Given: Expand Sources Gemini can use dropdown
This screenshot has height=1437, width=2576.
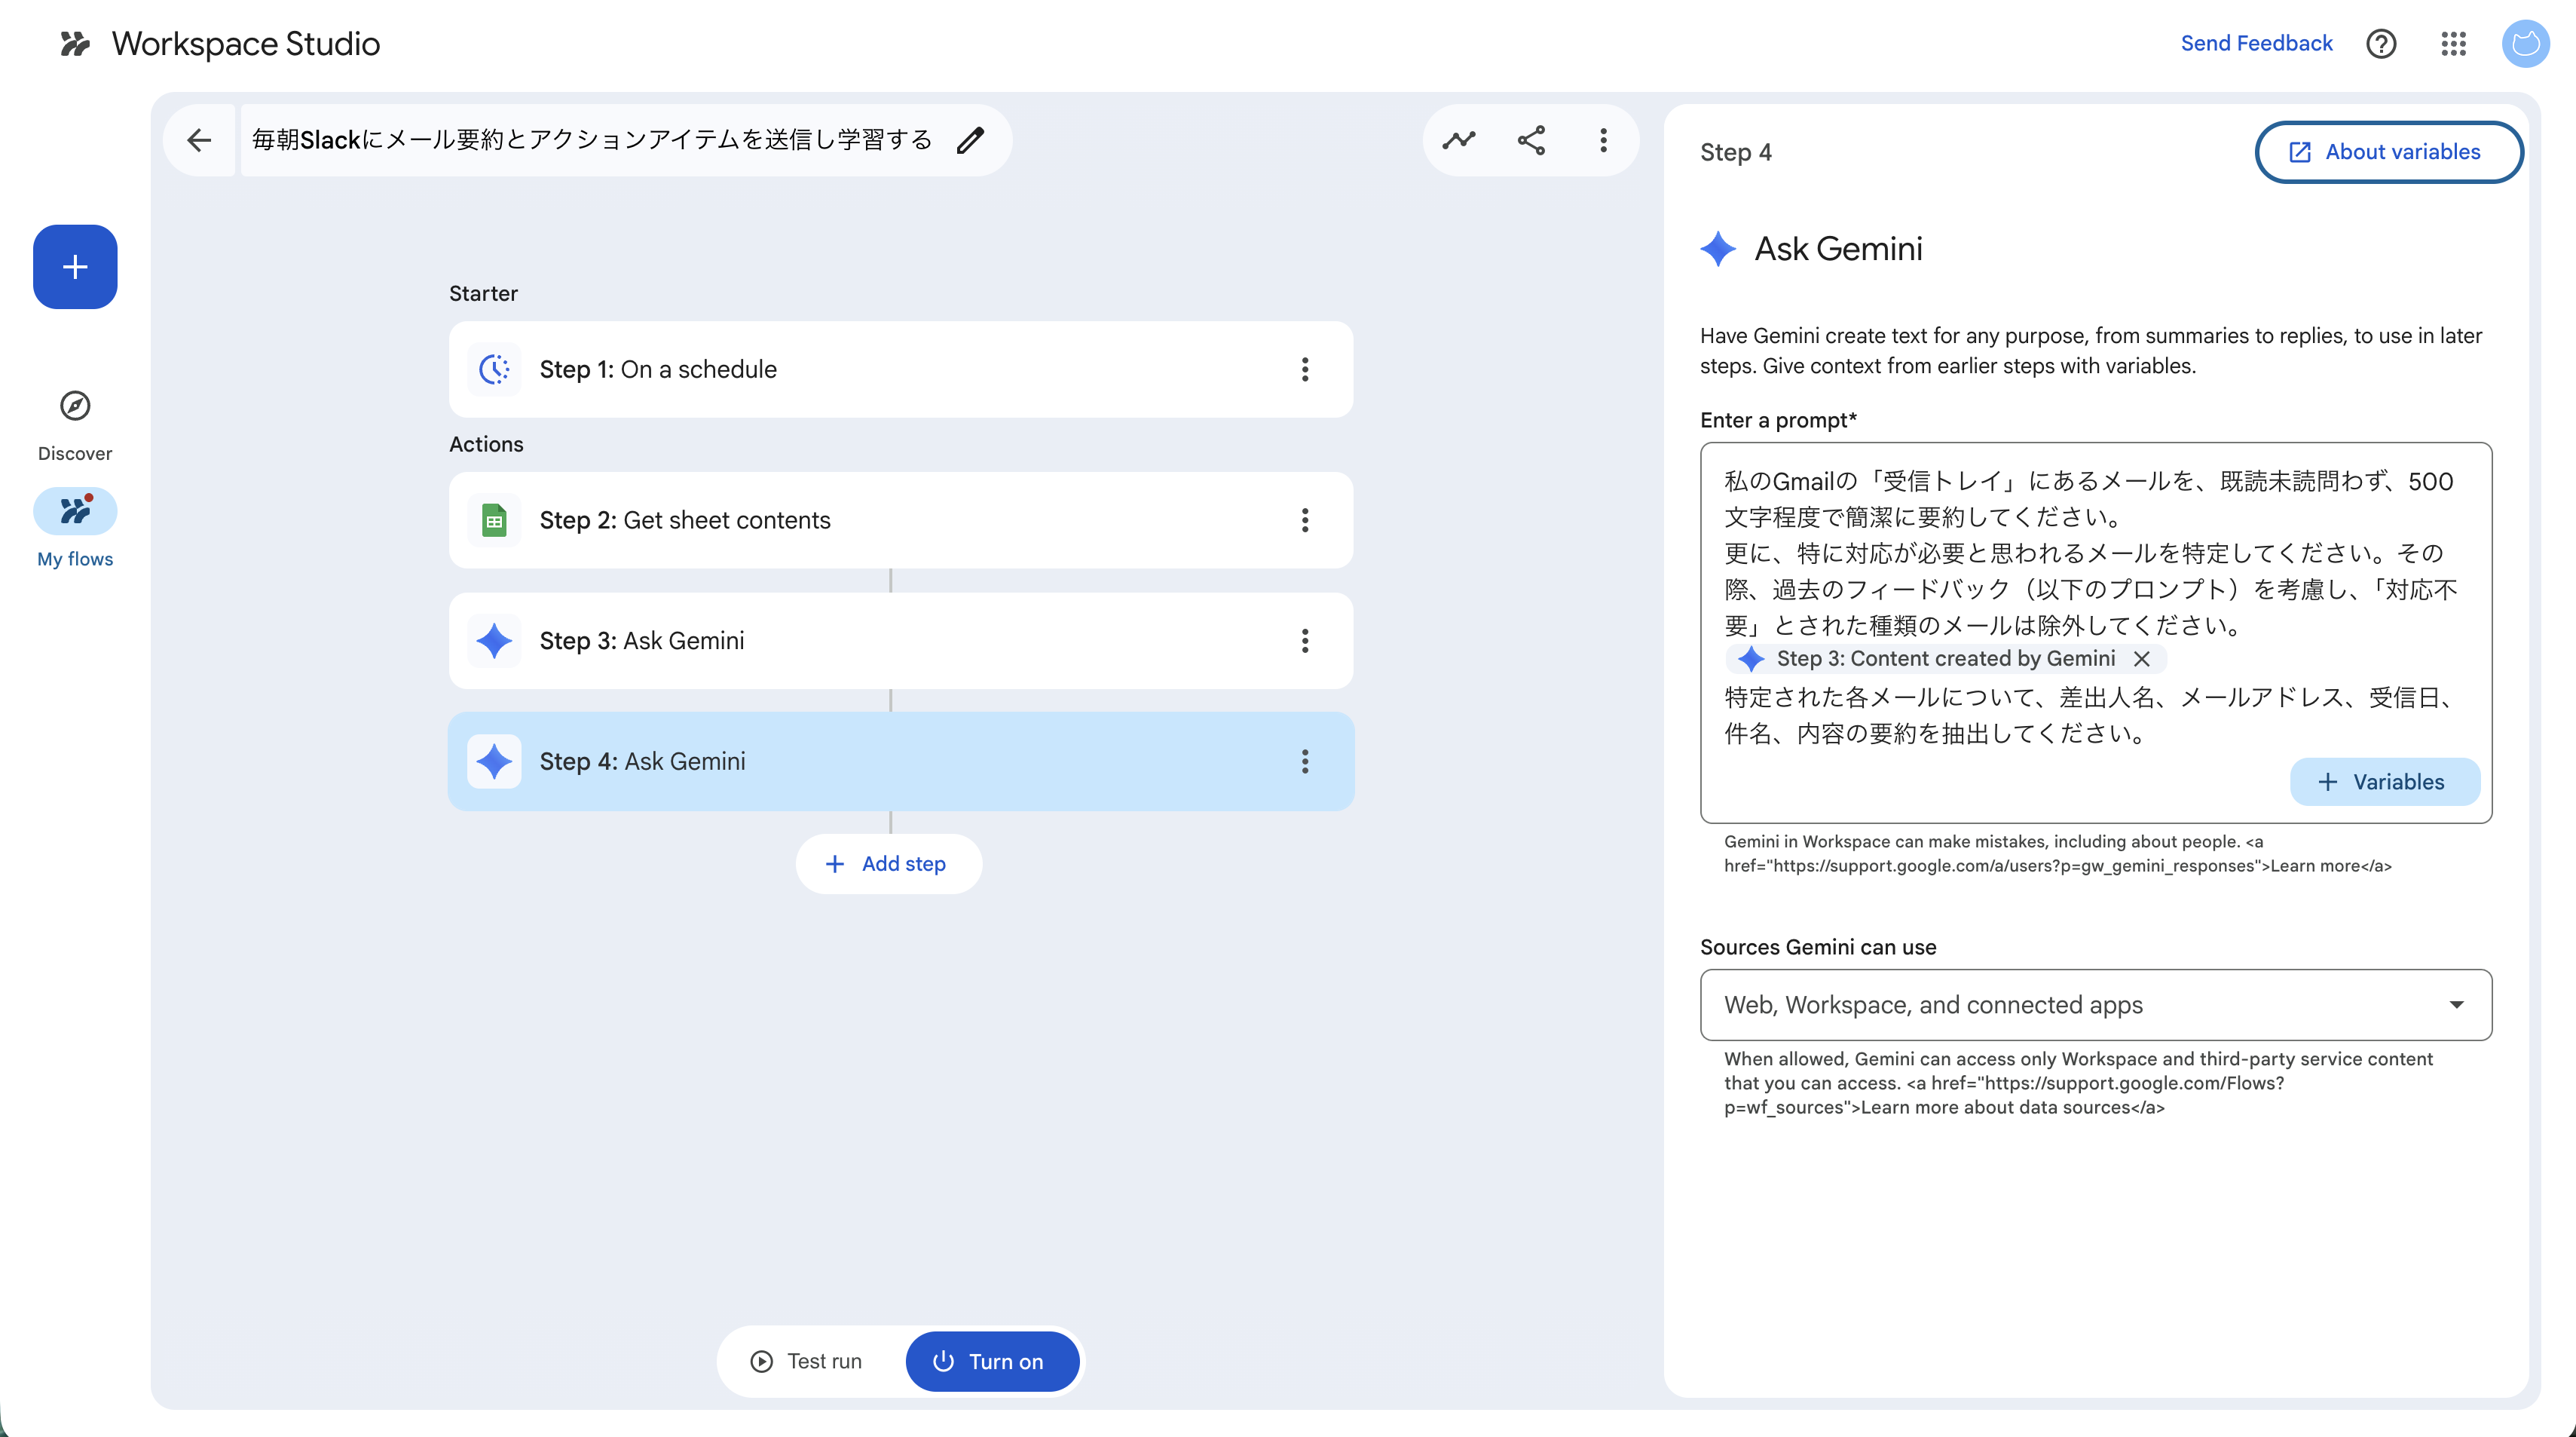Looking at the screenshot, I should [x=2095, y=1005].
